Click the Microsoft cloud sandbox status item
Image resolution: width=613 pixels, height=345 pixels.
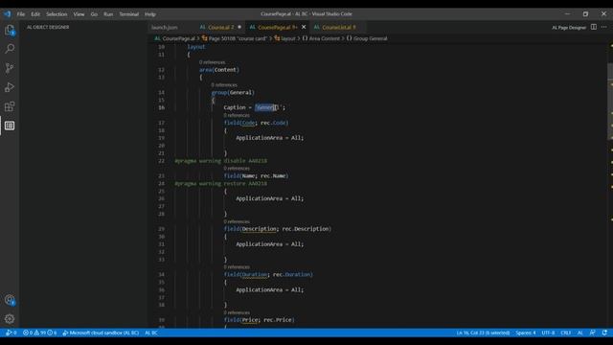click(101, 333)
